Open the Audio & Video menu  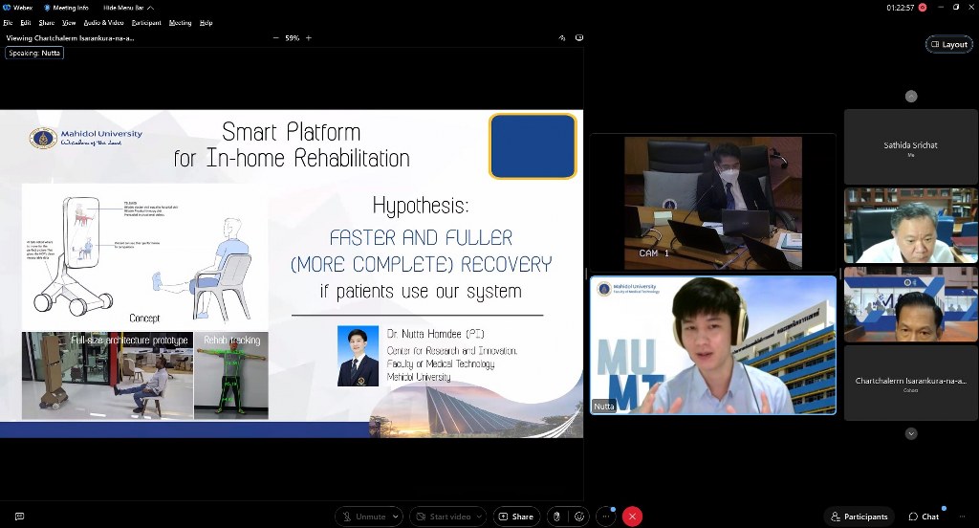103,22
